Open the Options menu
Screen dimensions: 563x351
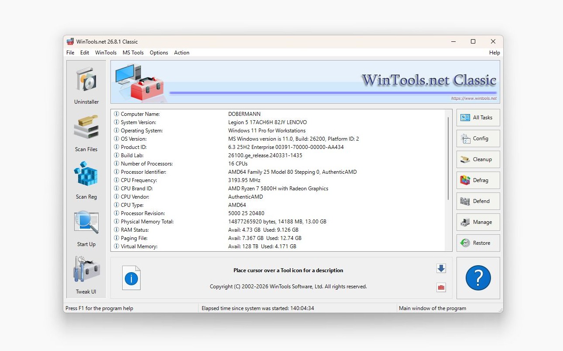tap(159, 53)
